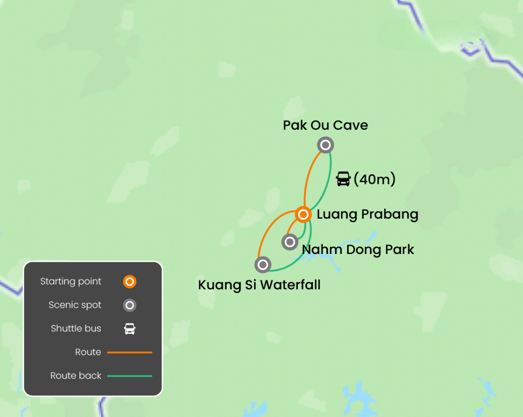Click the (40m) travel time label
523x417 pixels.
[x=374, y=179]
